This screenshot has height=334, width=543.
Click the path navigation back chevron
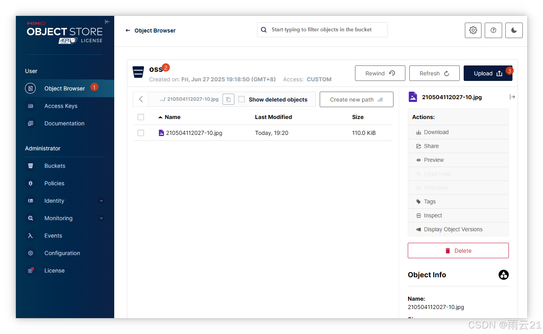pyautogui.click(x=140, y=99)
